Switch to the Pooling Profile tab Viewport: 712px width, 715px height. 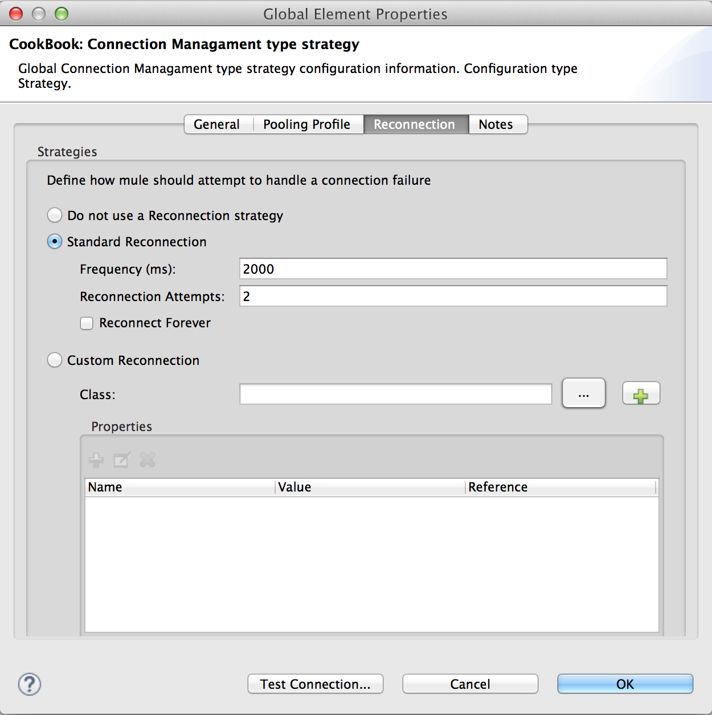(x=307, y=124)
